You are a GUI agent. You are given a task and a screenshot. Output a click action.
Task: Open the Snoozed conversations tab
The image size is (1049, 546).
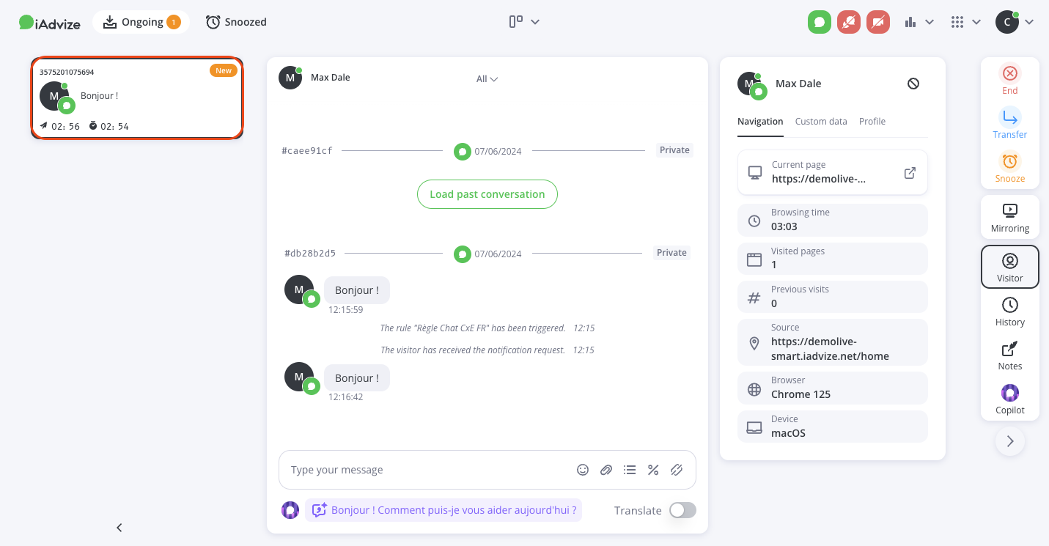click(236, 22)
